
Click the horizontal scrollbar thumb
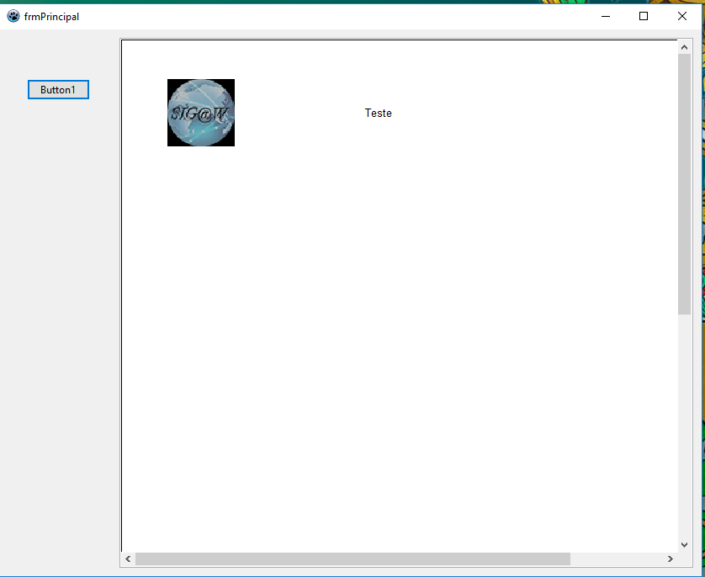[x=353, y=559]
